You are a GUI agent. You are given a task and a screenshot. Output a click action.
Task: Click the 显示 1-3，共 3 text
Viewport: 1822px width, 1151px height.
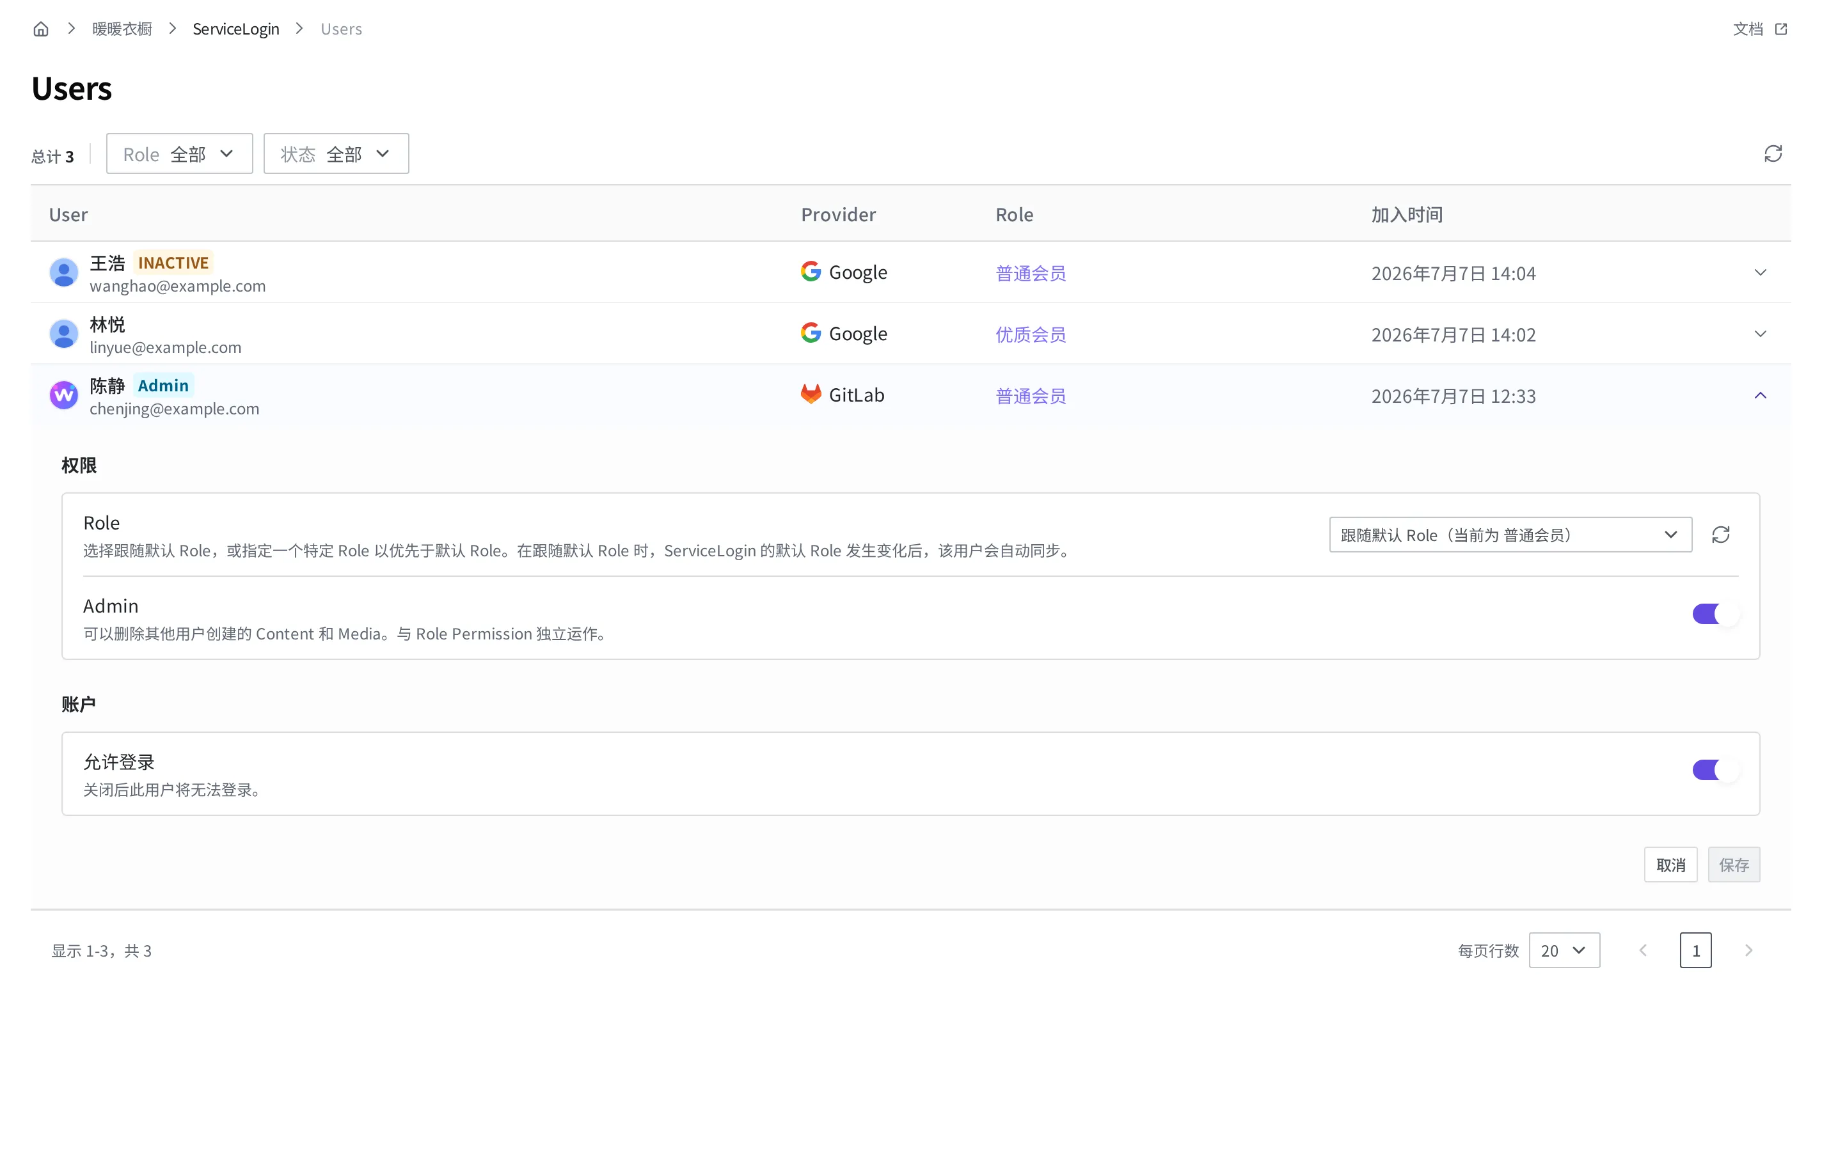[101, 951]
